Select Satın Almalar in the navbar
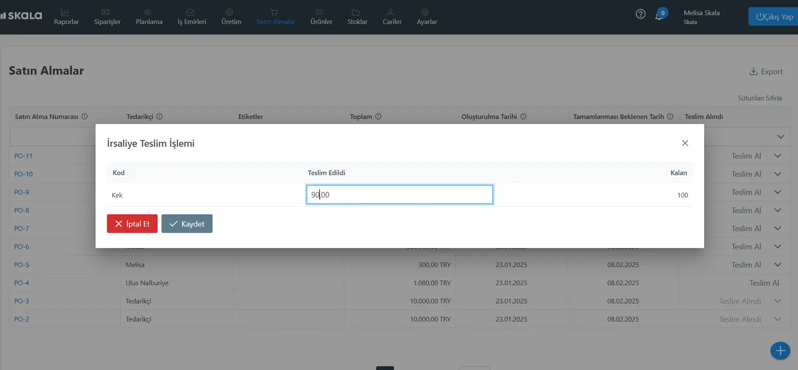Viewport: 798px width, 370px height. click(x=275, y=17)
